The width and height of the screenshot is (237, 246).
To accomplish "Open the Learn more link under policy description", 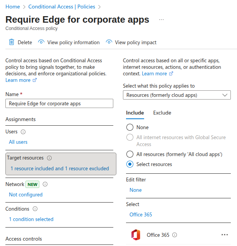I will (x=18, y=80).
